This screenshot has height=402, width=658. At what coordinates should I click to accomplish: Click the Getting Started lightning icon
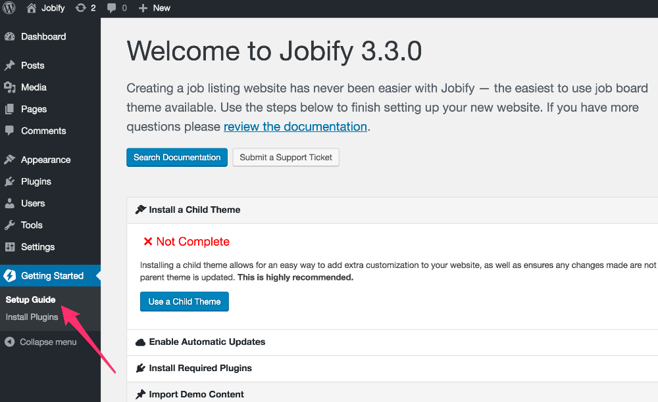[10, 275]
